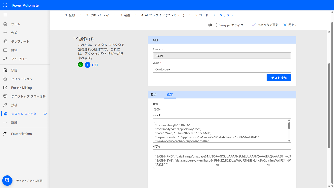
Task: Open ホーム in the sidebar
Action: click(16, 24)
